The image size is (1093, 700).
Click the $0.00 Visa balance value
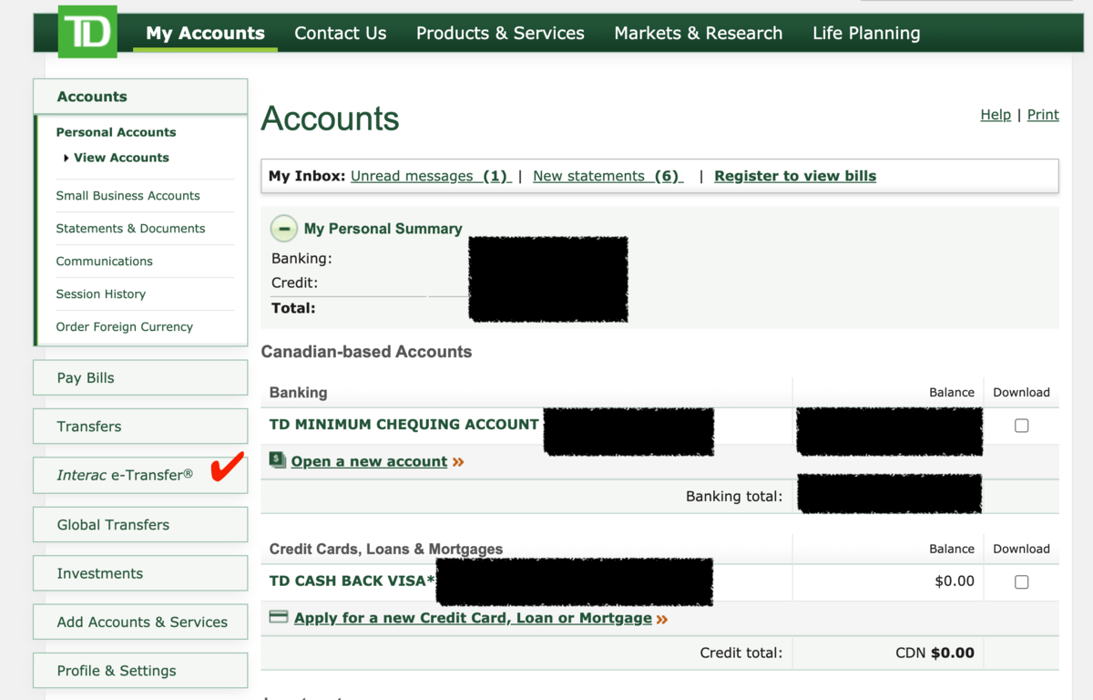tap(955, 581)
